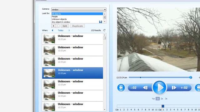Set playback speed to 2x
Screen dimensions: 200x112
(162, 99)
